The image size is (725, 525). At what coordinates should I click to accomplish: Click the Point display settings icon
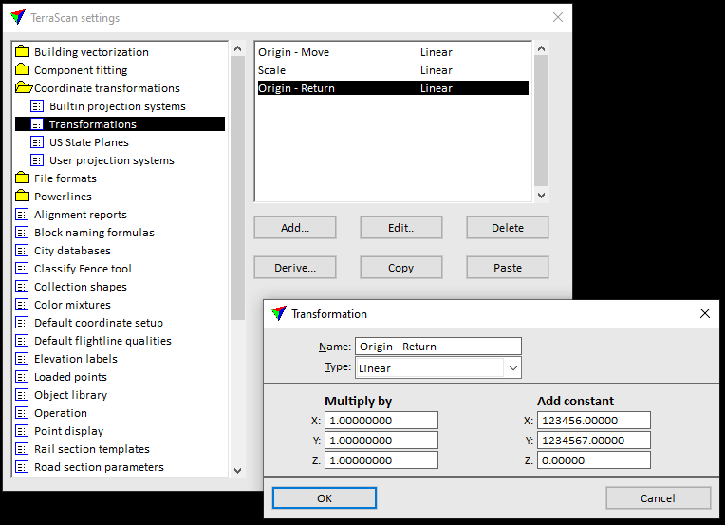click(23, 431)
